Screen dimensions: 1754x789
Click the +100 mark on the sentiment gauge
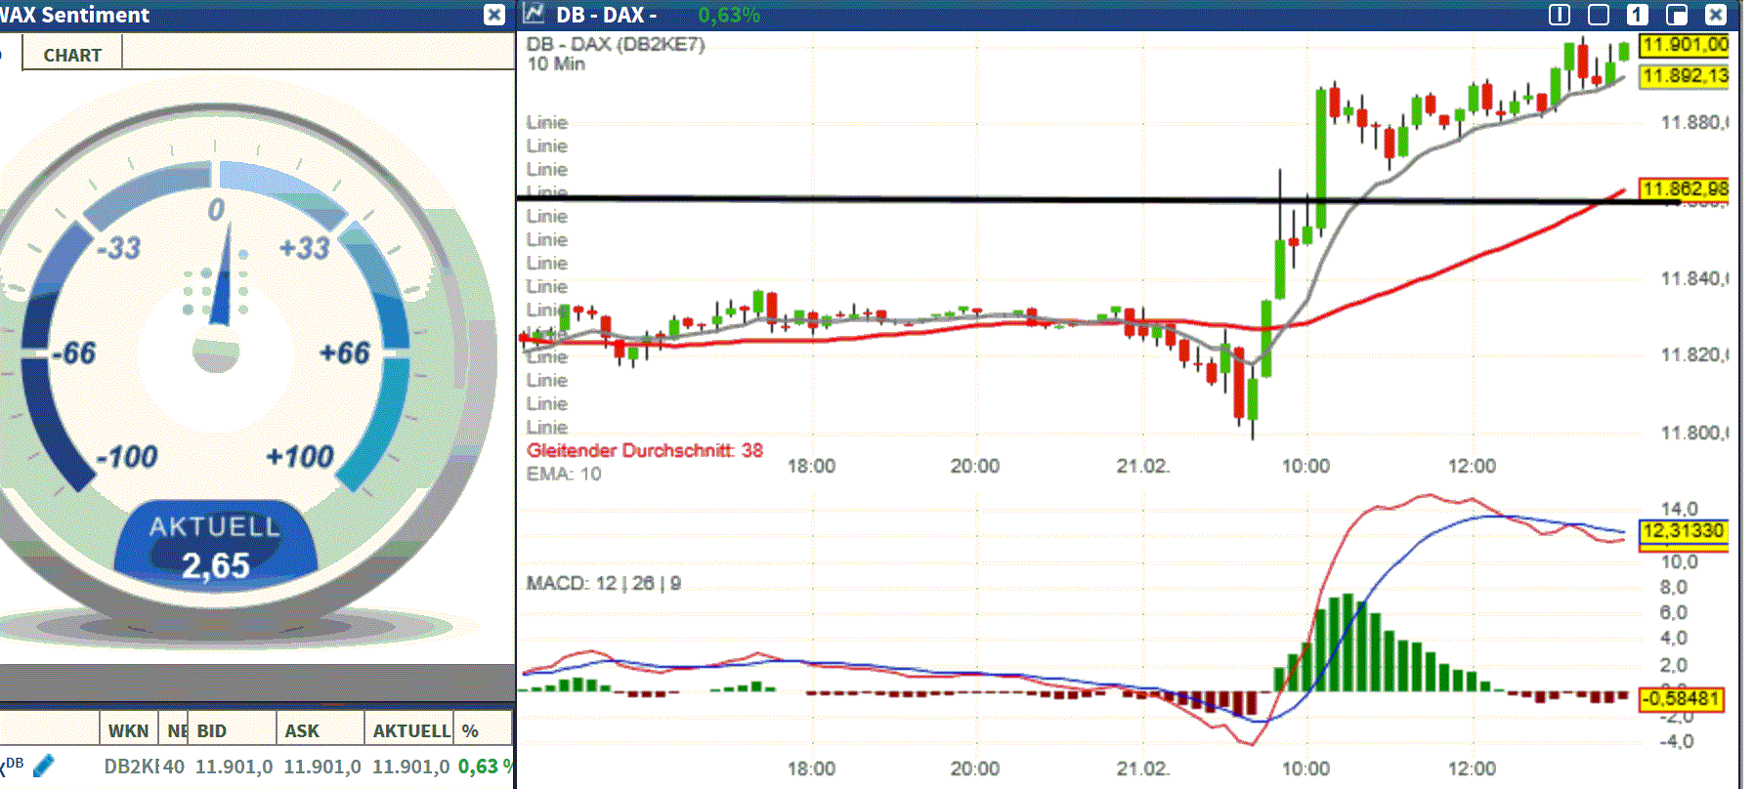pyautogui.click(x=300, y=456)
